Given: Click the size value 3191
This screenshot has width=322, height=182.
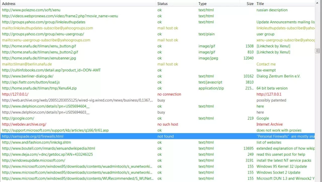Looking at the screenshot, I should click(249, 160).
